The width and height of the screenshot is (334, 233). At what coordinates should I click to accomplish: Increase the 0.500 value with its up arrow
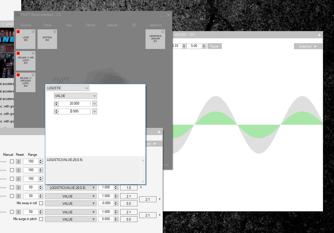click(x=56, y=110)
